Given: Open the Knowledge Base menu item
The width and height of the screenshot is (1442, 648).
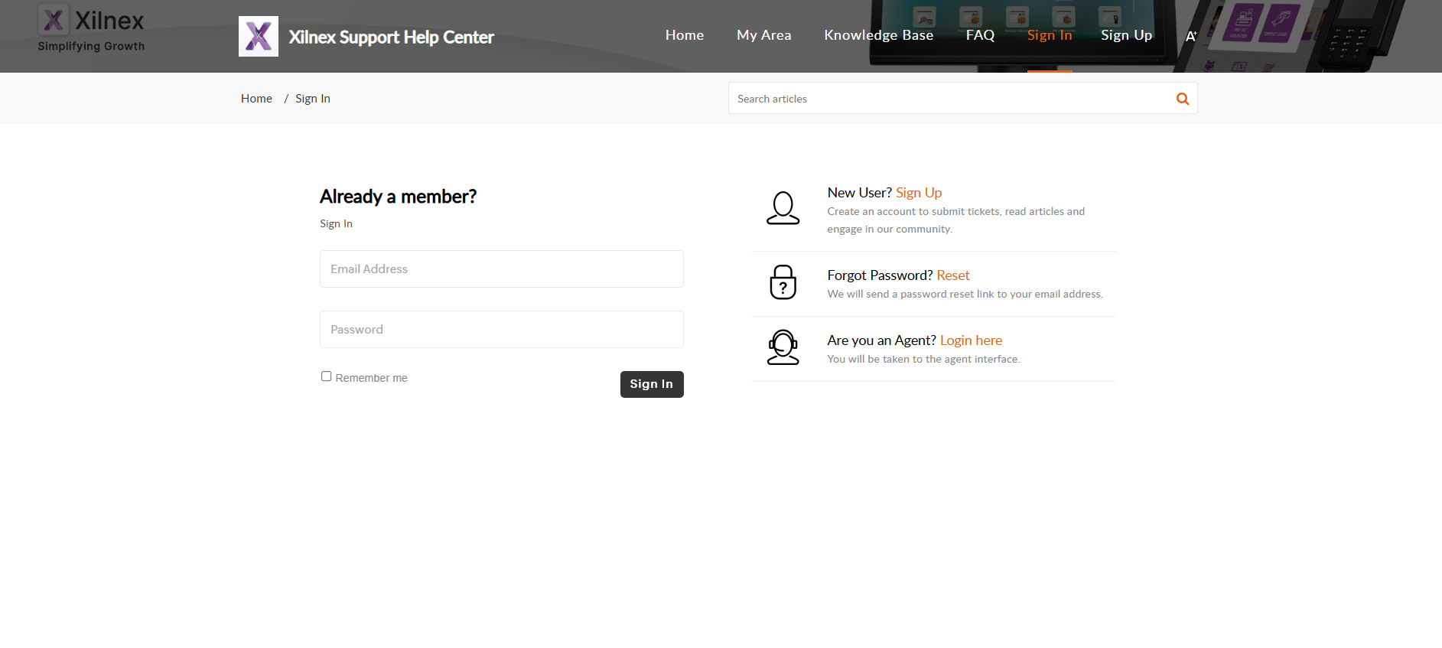Looking at the screenshot, I should tap(878, 35).
